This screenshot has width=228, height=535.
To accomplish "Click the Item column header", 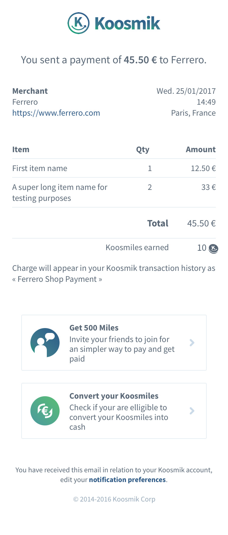I will pos(21,149).
